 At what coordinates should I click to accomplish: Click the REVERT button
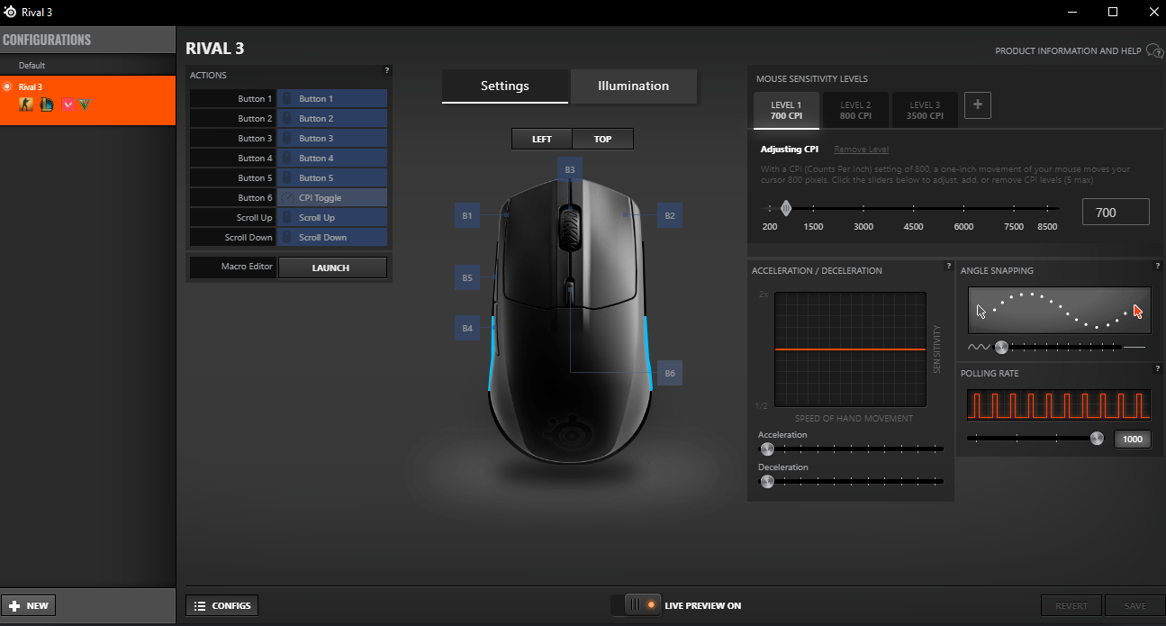[x=1071, y=605]
